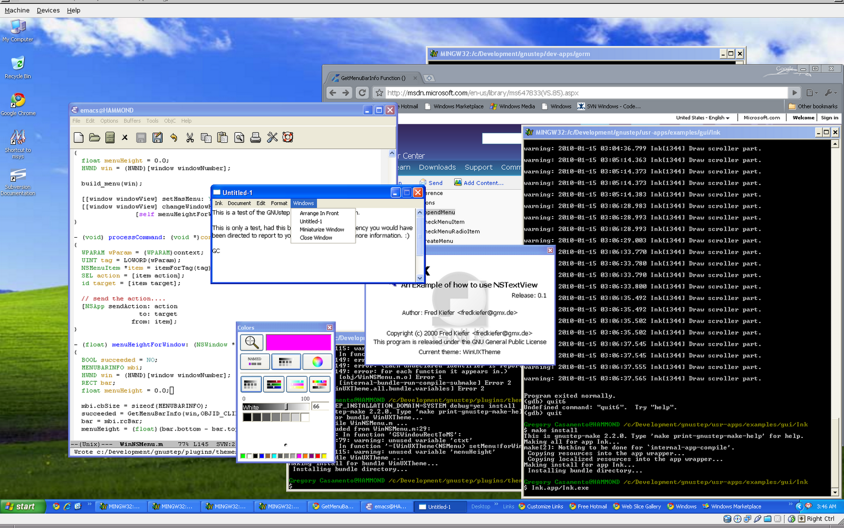Click the Sign in link on MSDN page

(830, 118)
